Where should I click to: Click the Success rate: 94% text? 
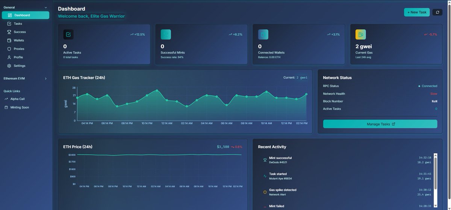click(x=172, y=57)
